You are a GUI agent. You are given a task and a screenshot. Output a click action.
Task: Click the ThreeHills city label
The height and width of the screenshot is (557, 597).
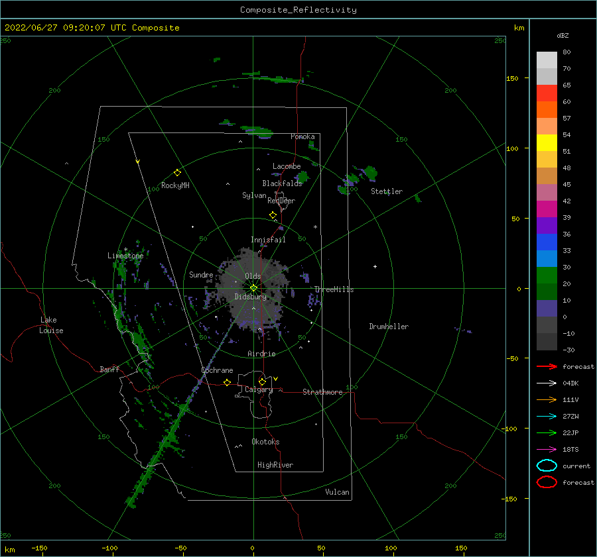tap(334, 289)
